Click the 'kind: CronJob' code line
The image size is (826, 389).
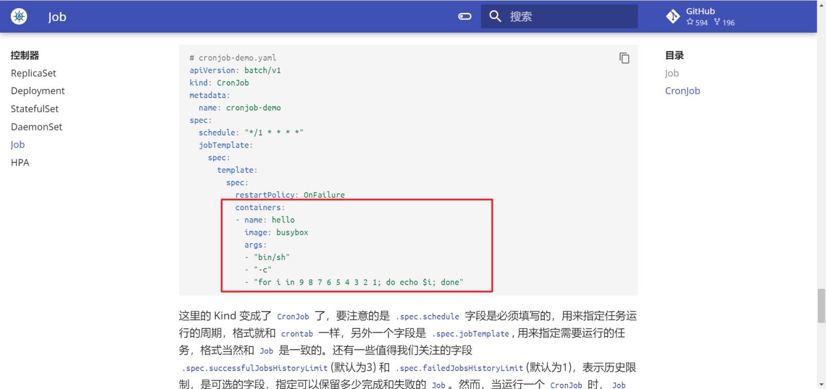(x=219, y=83)
